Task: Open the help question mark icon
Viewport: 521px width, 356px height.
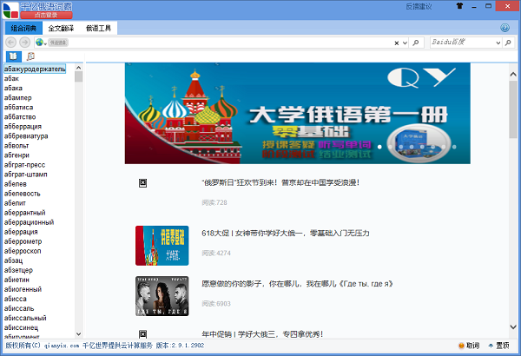Action: click(505, 28)
